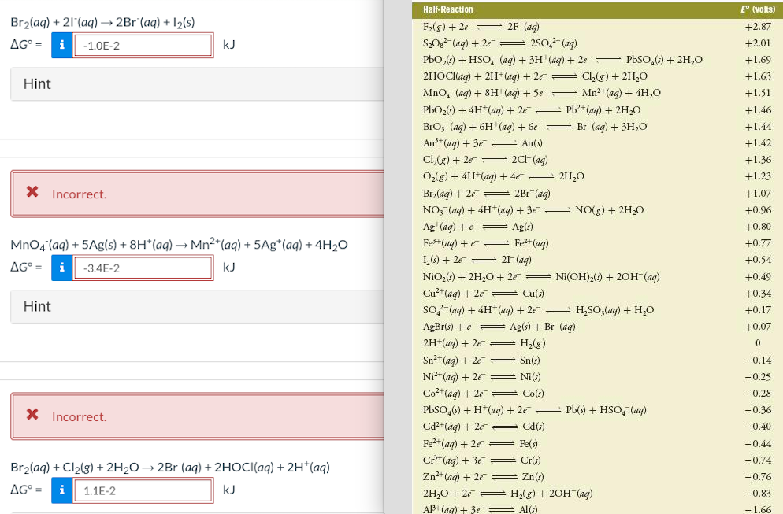Select the Fe3+(aq) + e- half-reaction row
This screenshot has height=514, width=783.
[x=597, y=243]
